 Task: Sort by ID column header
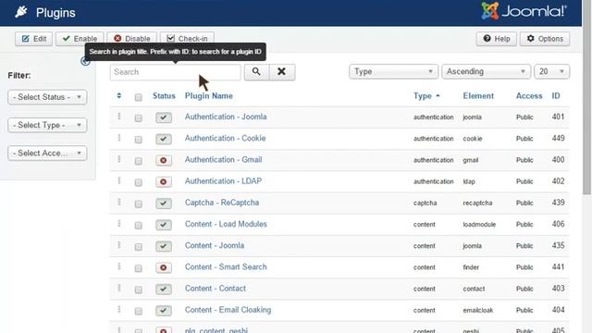tap(556, 96)
